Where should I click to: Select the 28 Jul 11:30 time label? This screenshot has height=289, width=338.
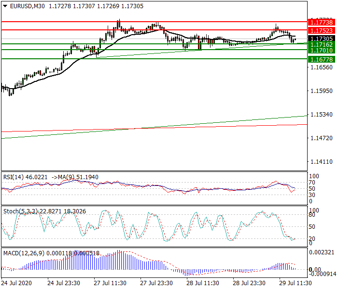pos(203,283)
